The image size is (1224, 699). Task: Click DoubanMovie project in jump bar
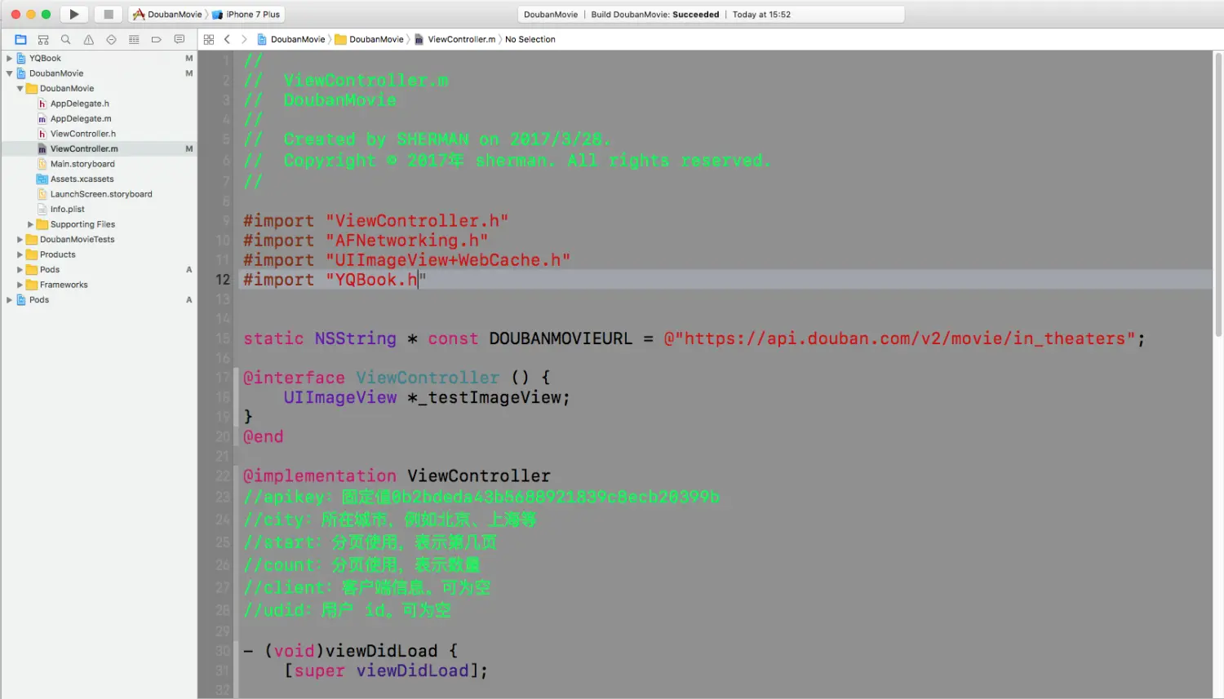[x=291, y=39]
